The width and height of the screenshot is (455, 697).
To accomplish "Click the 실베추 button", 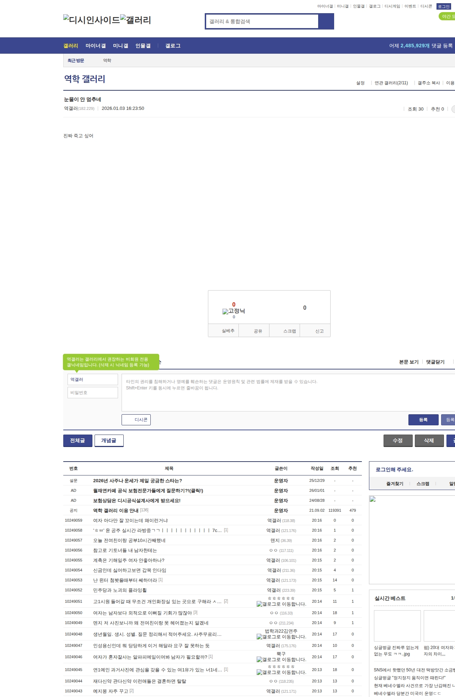I will (224, 331).
